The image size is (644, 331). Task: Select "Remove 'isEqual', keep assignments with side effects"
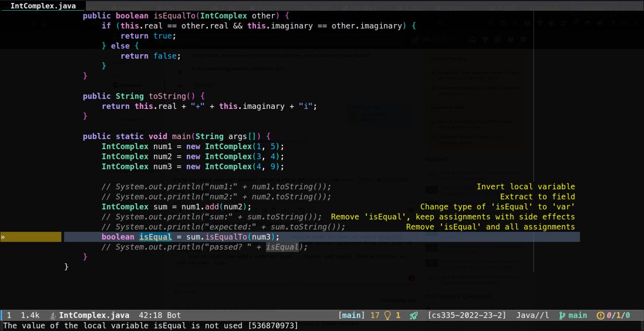pos(453,217)
